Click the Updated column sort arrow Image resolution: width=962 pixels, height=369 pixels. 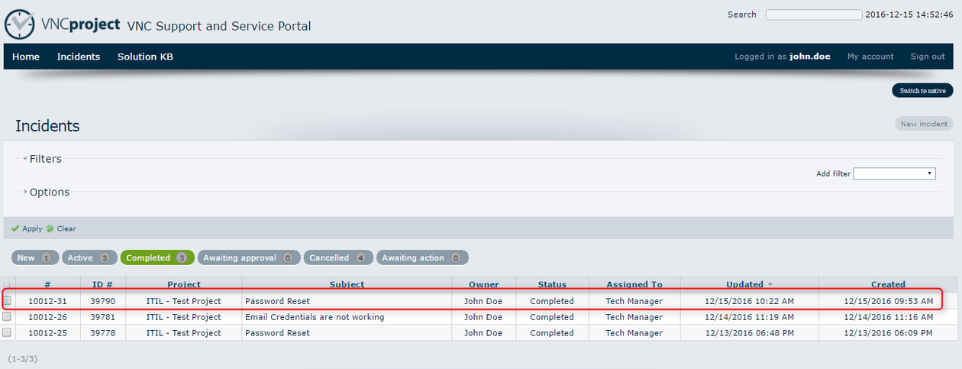point(770,285)
